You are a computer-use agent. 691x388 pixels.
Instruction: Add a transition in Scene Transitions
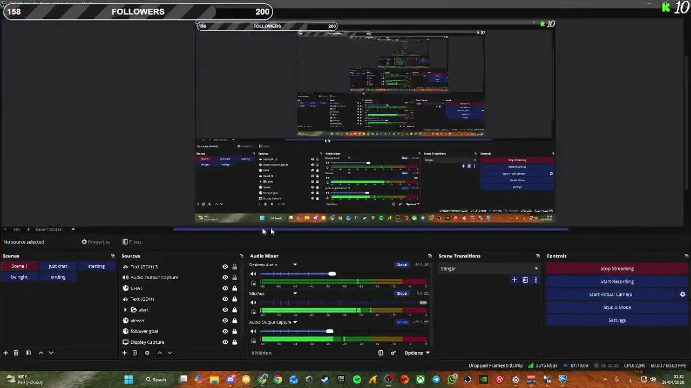pyautogui.click(x=514, y=280)
